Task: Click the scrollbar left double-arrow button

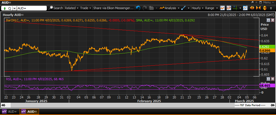Action: pos(4,105)
